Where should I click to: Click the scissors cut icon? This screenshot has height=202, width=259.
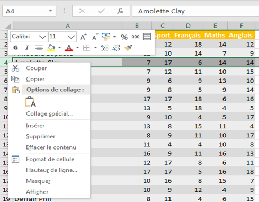point(15,68)
